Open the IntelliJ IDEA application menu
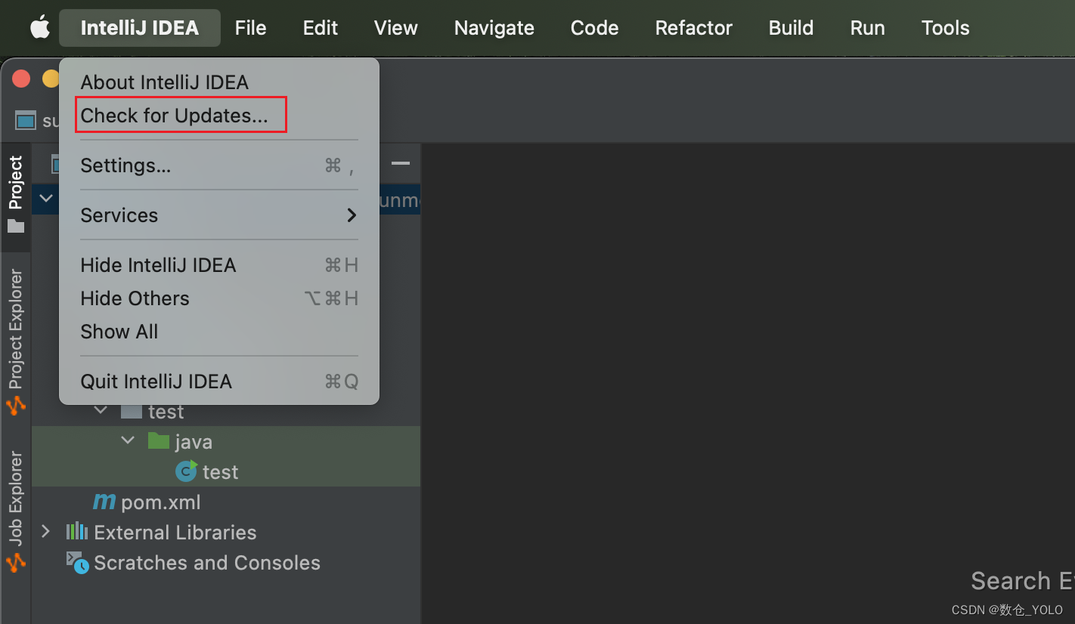Screen dimensions: 1075x624 point(140,28)
